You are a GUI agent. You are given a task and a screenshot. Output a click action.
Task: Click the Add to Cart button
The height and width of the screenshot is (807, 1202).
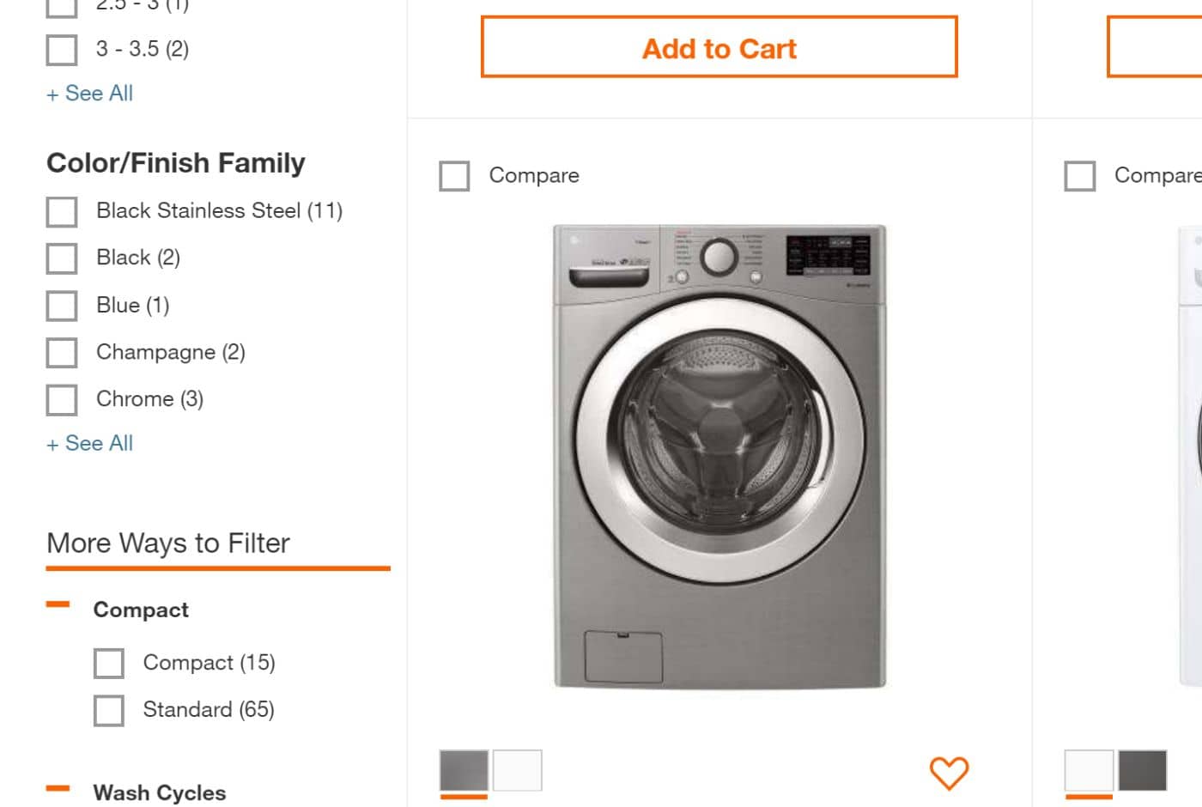click(x=719, y=47)
